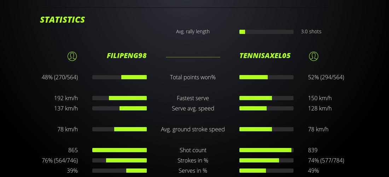389x177 pixels.
Task: Click TENNISAXEL05's Total points won bar
Action: tap(266, 77)
